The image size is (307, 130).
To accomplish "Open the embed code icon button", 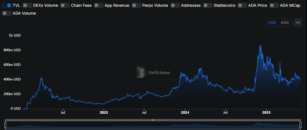I will [298, 23].
